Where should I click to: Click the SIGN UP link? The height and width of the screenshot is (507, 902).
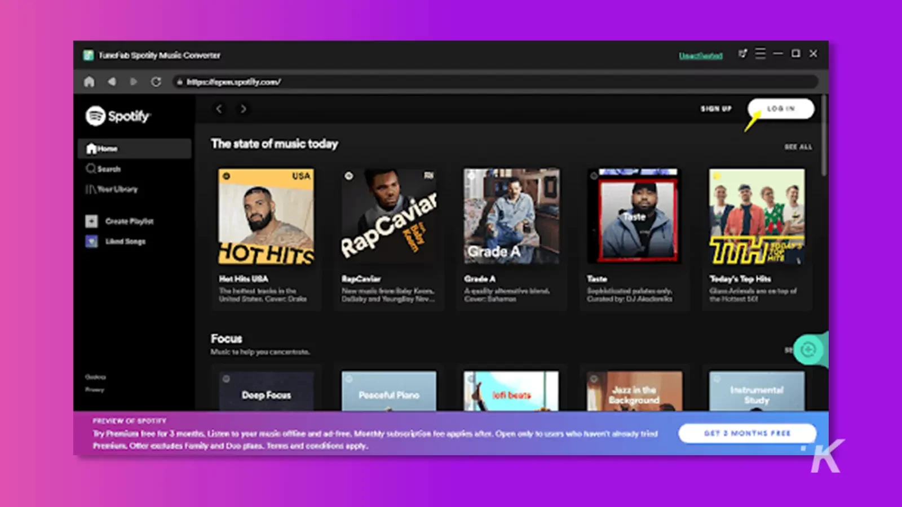[x=716, y=109]
